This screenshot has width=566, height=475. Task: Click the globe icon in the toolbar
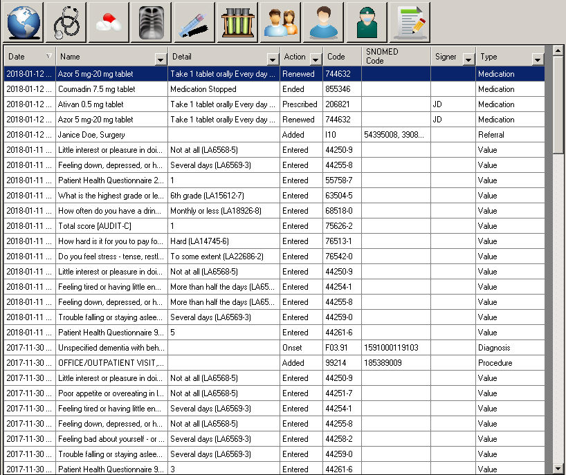click(x=24, y=22)
